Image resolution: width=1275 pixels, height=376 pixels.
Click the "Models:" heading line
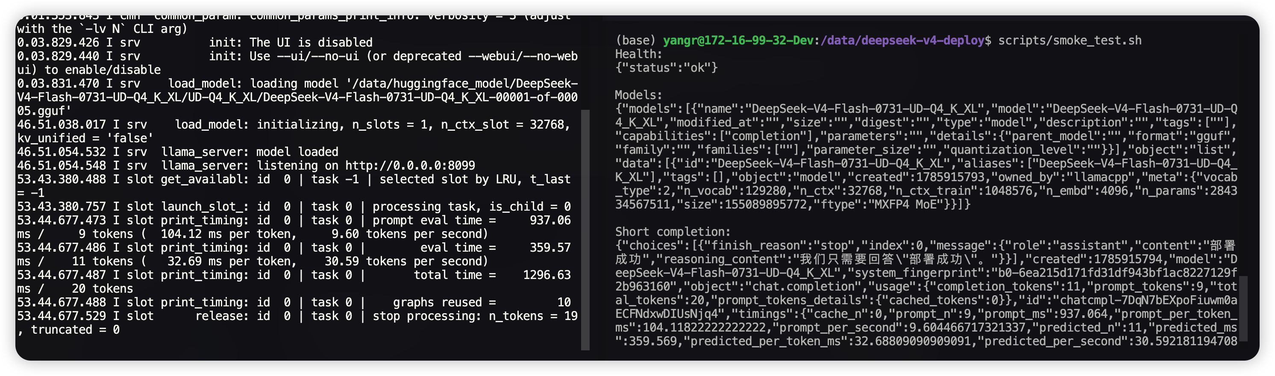pyautogui.click(x=638, y=95)
